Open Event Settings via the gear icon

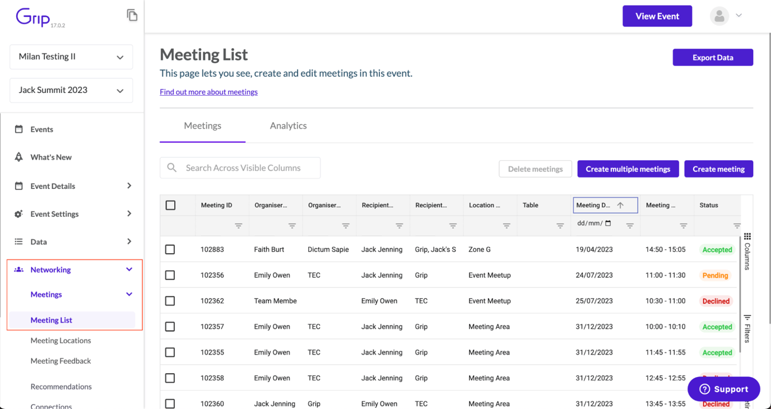19,213
